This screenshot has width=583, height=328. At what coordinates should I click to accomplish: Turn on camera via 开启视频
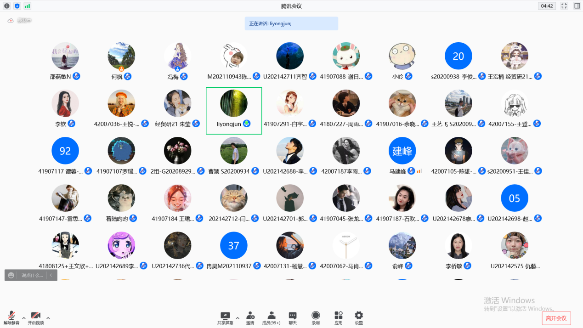point(35,317)
